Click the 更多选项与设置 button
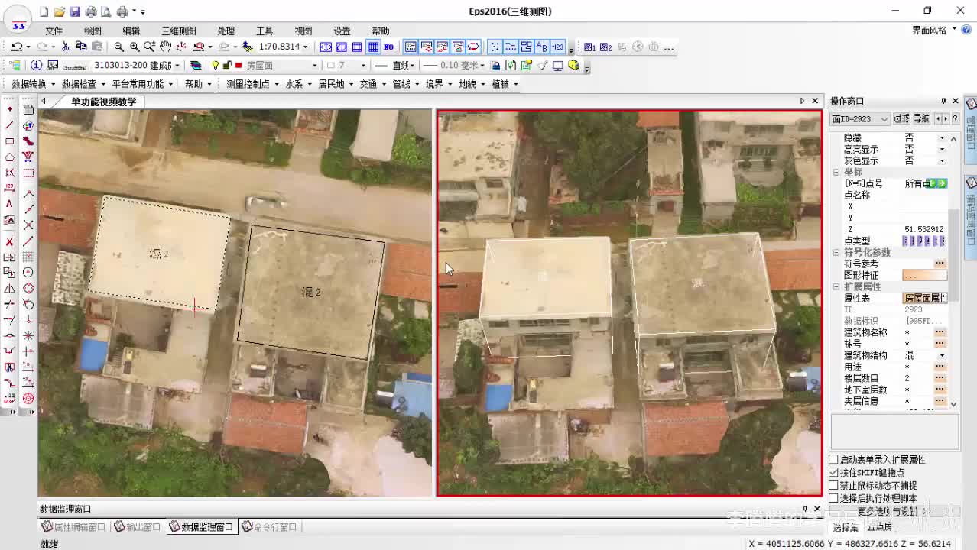 tap(894, 511)
